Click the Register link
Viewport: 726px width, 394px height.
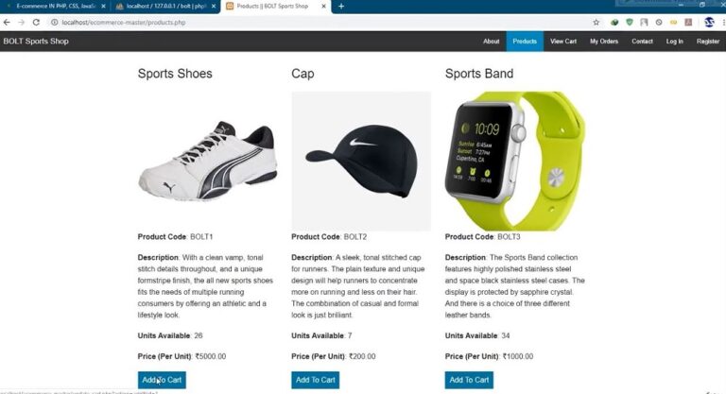pyautogui.click(x=708, y=42)
